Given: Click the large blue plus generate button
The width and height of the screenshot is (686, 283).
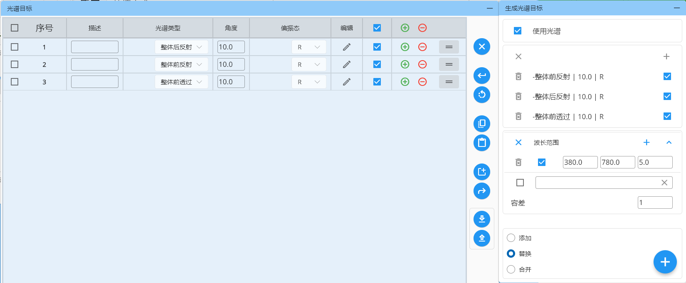Looking at the screenshot, I should (x=665, y=262).
